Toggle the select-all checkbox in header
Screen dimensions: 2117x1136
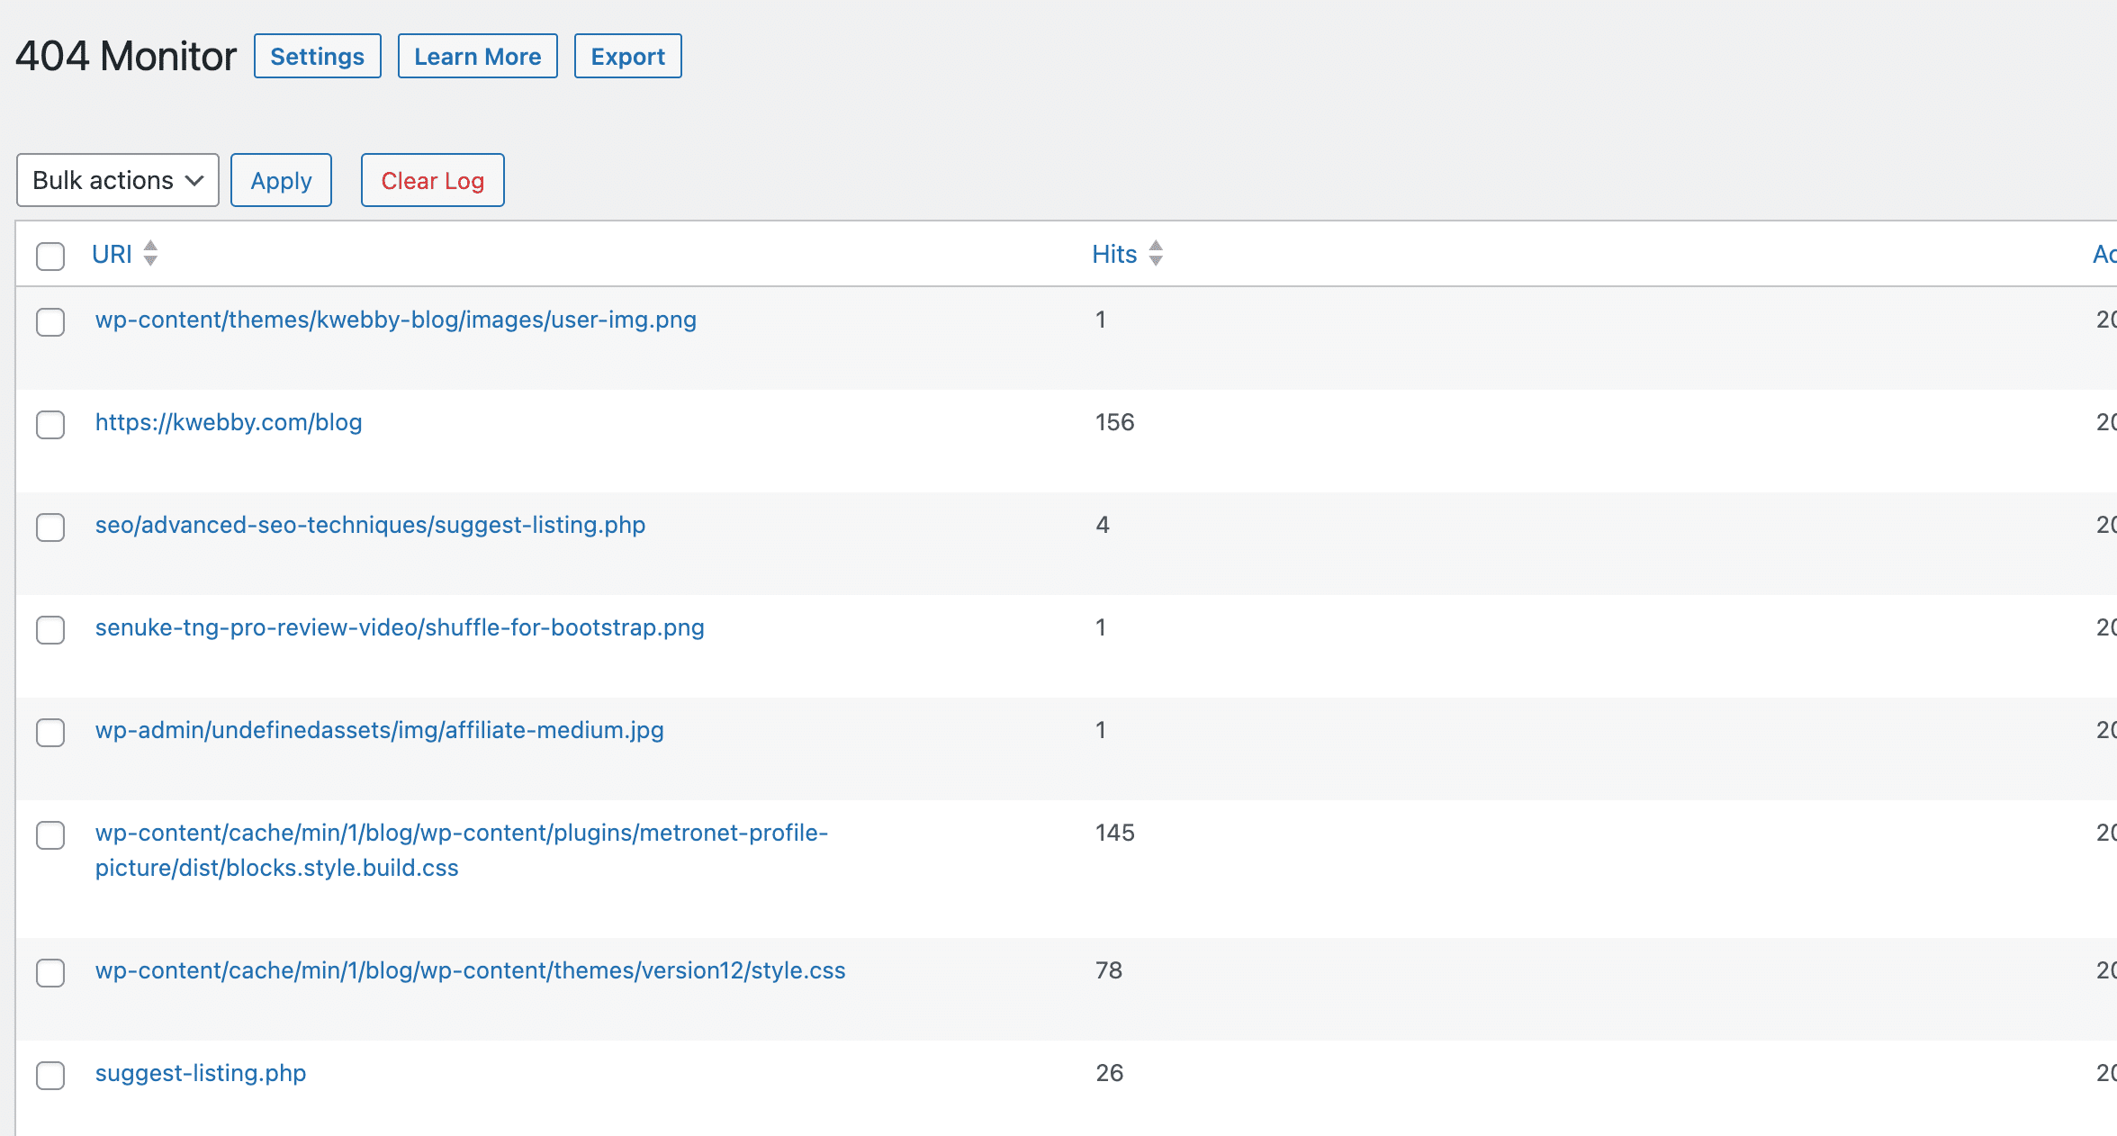[50, 254]
